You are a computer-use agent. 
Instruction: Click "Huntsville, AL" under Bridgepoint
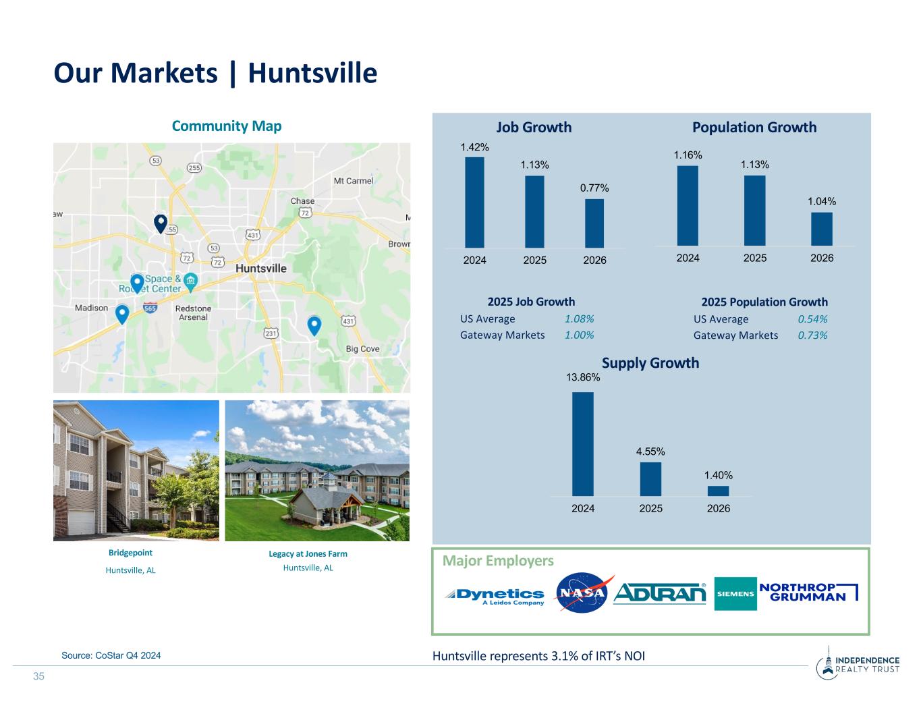[131, 570]
